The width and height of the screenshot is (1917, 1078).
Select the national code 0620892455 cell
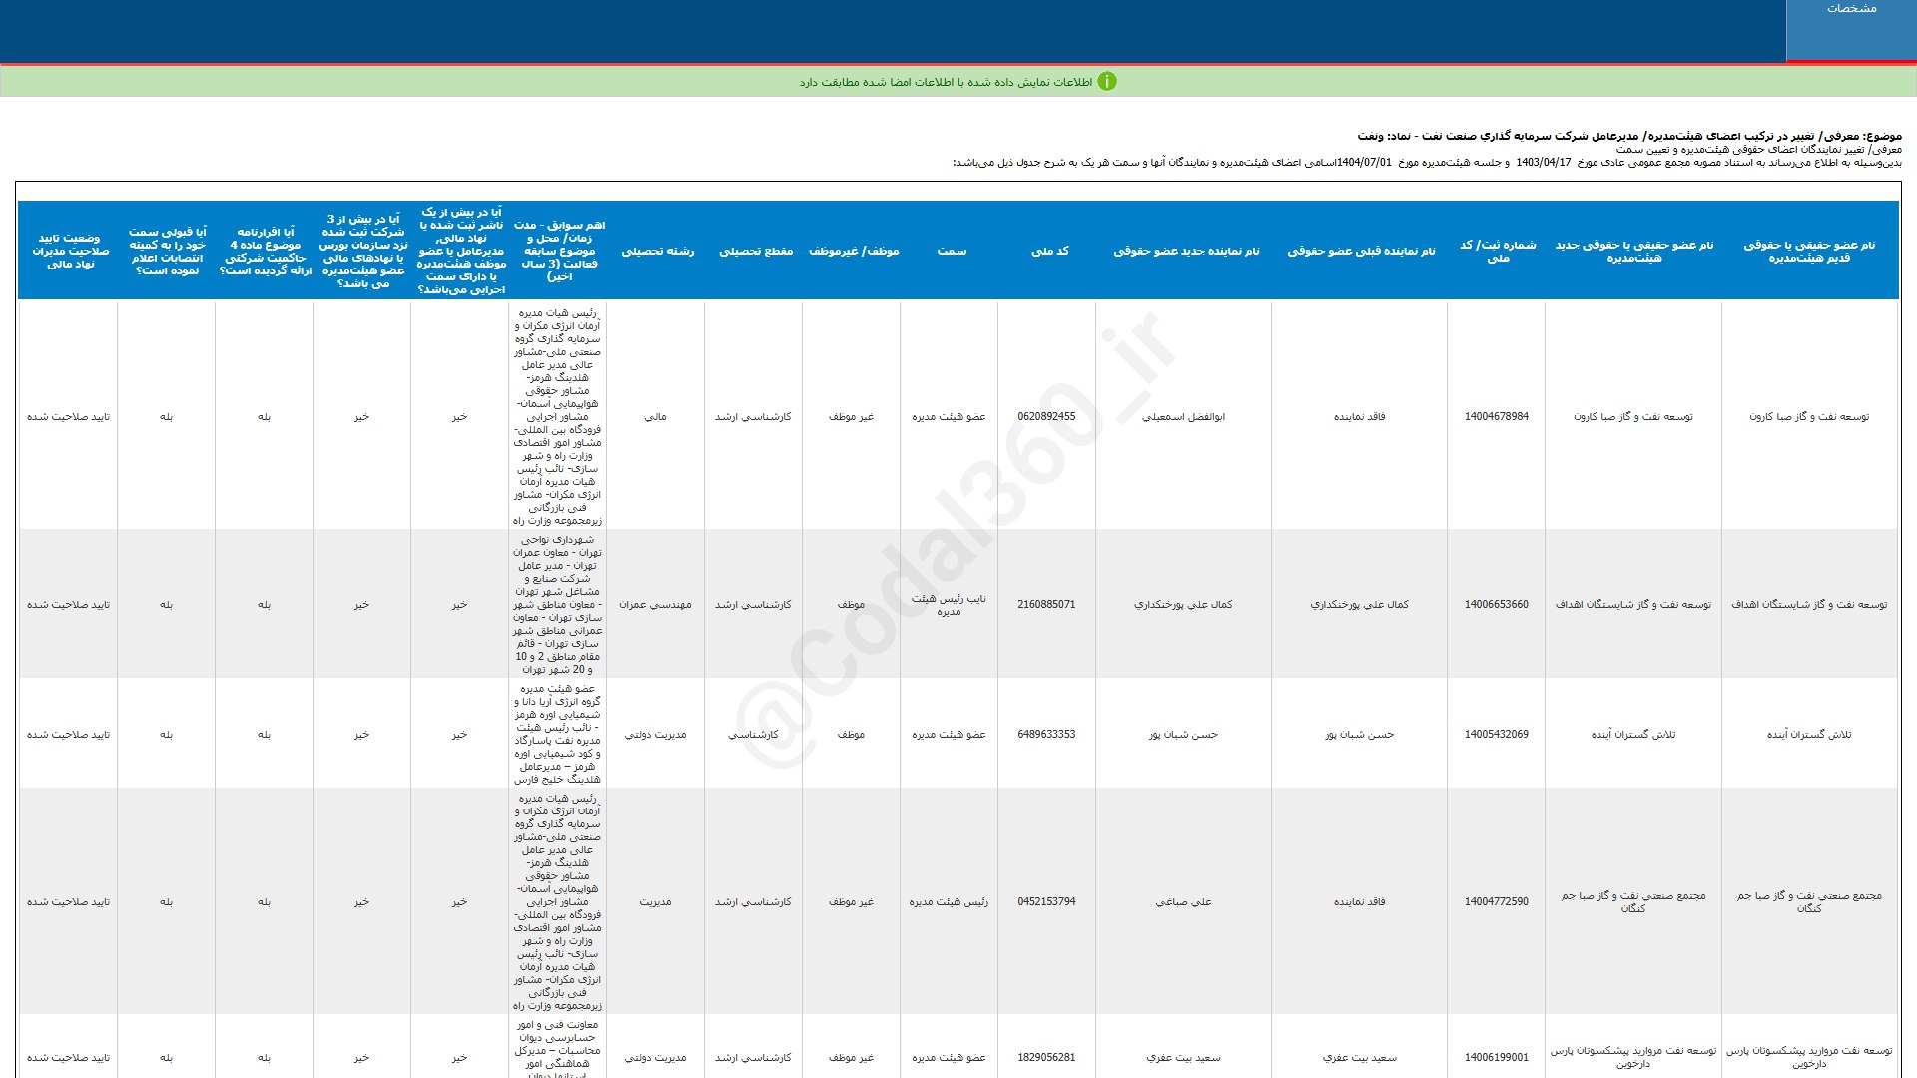[1046, 417]
